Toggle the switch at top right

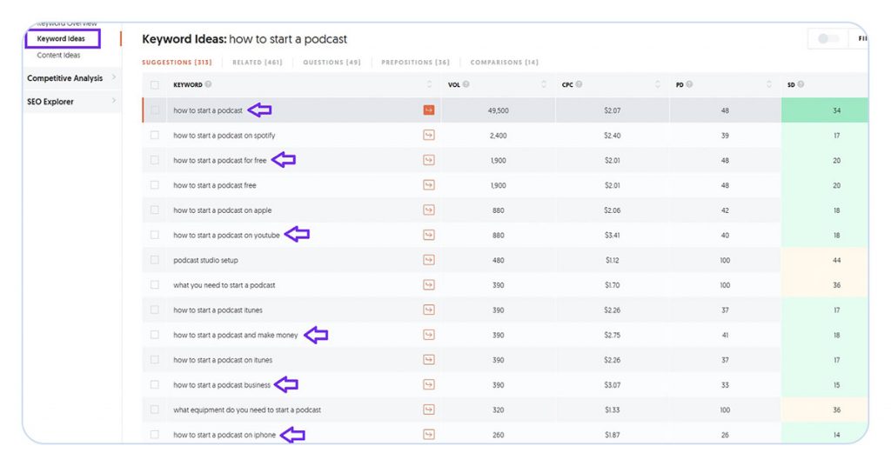coord(828,38)
